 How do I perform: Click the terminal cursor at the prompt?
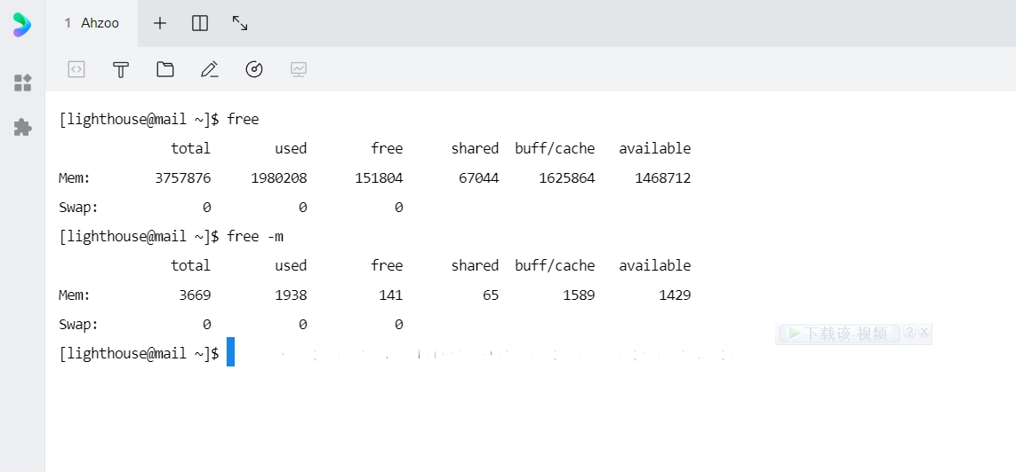click(x=230, y=352)
